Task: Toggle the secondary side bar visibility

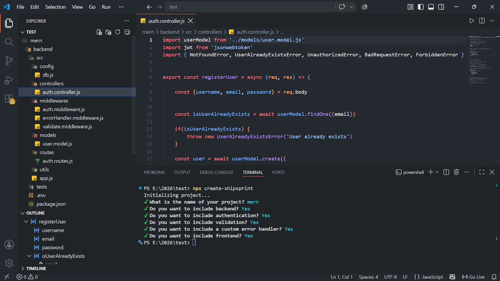Action: point(441,7)
